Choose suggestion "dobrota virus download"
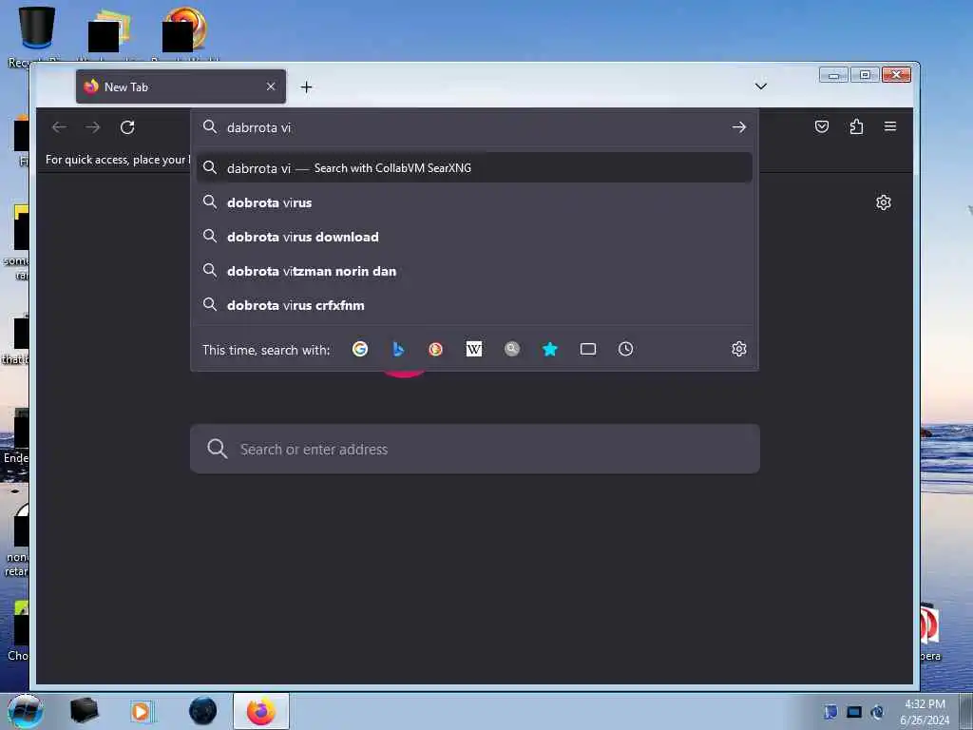Image resolution: width=973 pixels, height=730 pixels. 474,237
